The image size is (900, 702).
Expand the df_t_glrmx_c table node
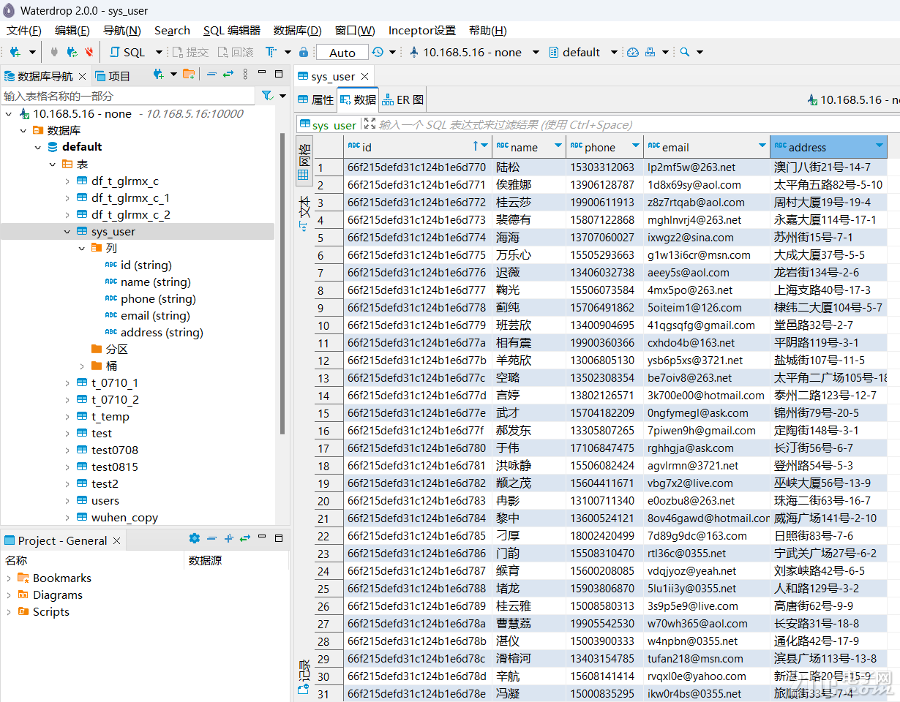tap(67, 181)
